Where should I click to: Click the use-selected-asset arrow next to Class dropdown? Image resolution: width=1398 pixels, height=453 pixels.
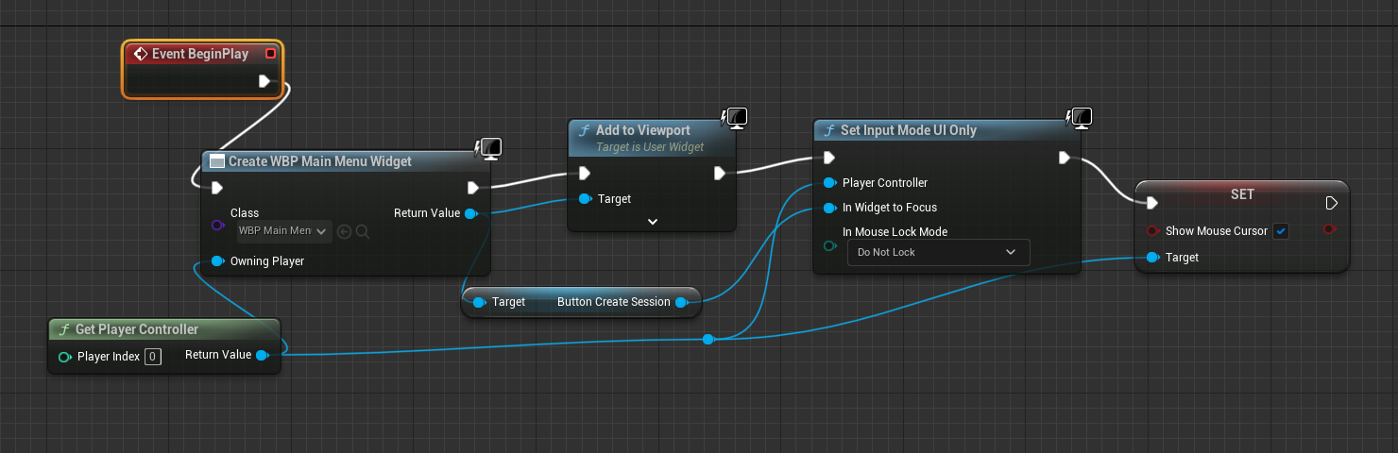pyautogui.click(x=344, y=230)
